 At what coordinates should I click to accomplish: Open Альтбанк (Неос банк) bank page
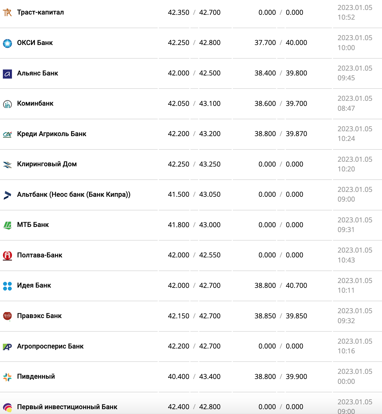(x=74, y=194)
